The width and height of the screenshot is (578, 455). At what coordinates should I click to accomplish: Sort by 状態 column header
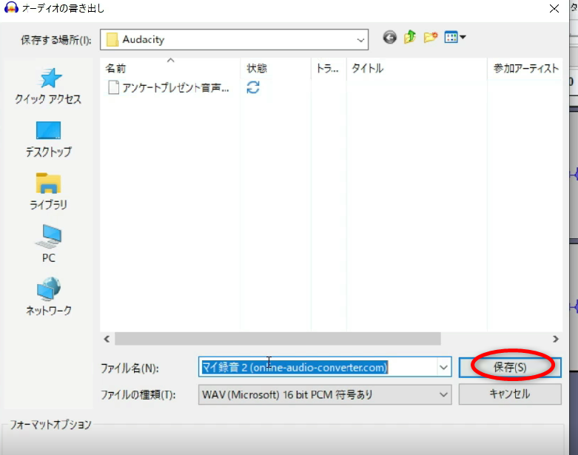pyautogui.click(x=276, y=68)
